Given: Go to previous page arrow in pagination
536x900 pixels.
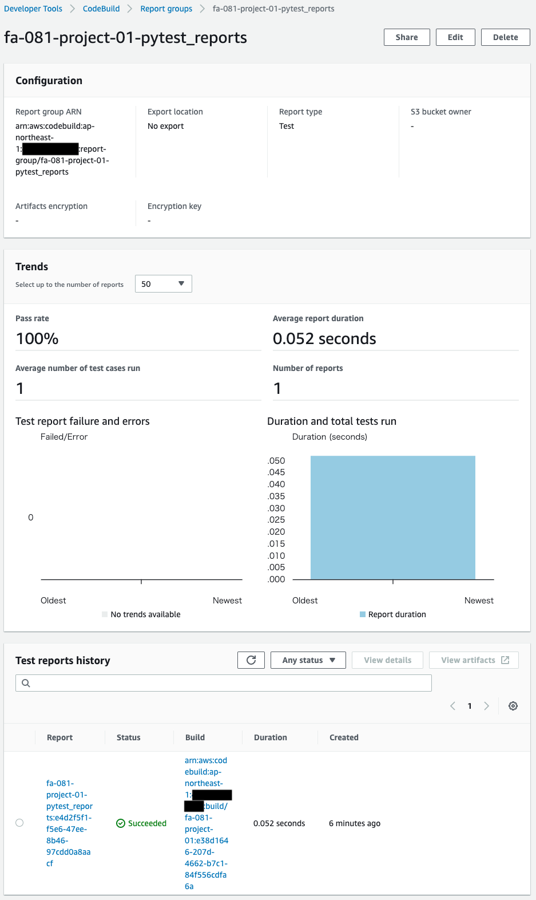Looking at the screenshot, I should pyautogui.click(x=452, y=706).
